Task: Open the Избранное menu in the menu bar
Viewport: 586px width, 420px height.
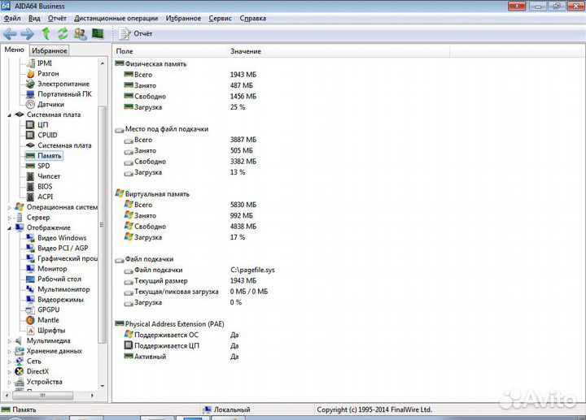Action: pyautogui.click(x=183, y=18)
